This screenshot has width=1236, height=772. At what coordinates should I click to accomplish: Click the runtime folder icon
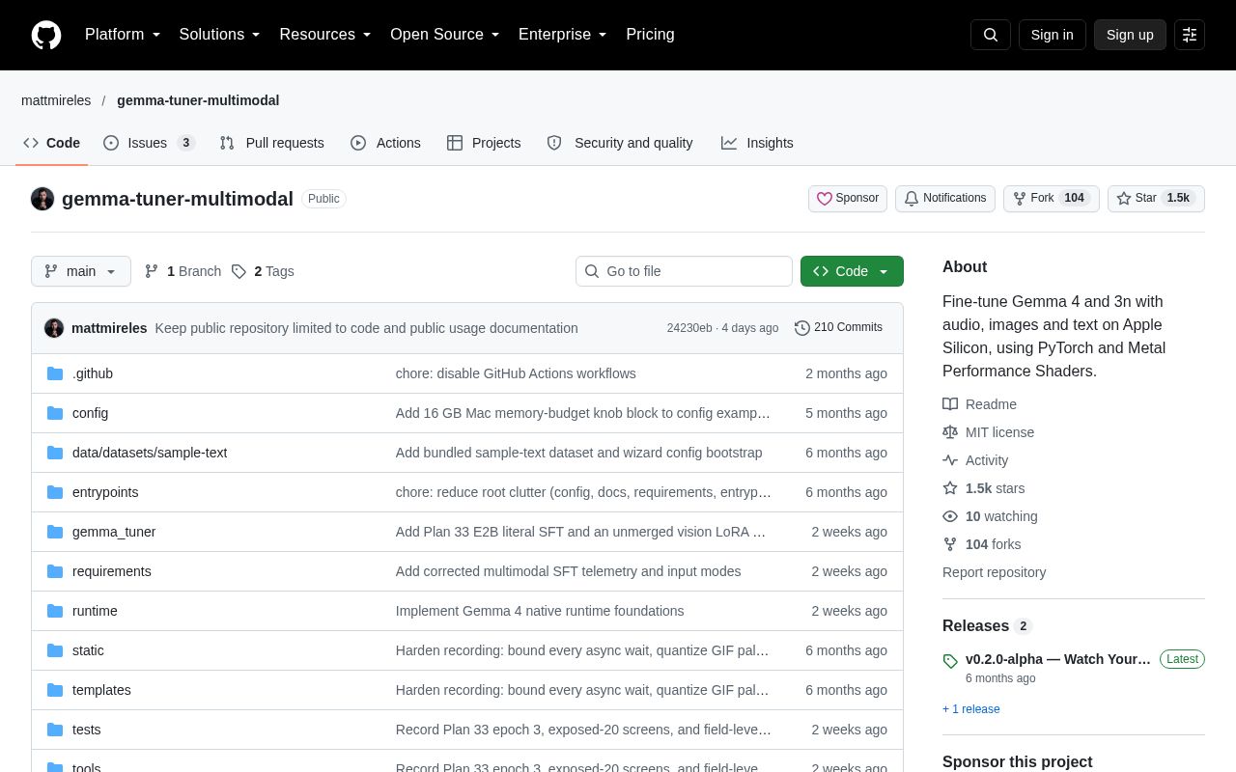pos(55,611)
